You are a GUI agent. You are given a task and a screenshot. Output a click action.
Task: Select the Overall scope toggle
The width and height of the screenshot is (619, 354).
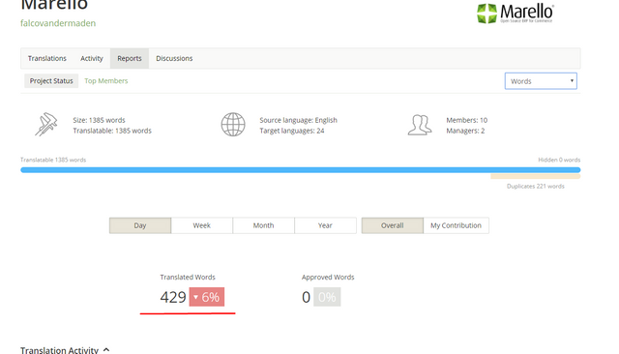pos(393,225)
